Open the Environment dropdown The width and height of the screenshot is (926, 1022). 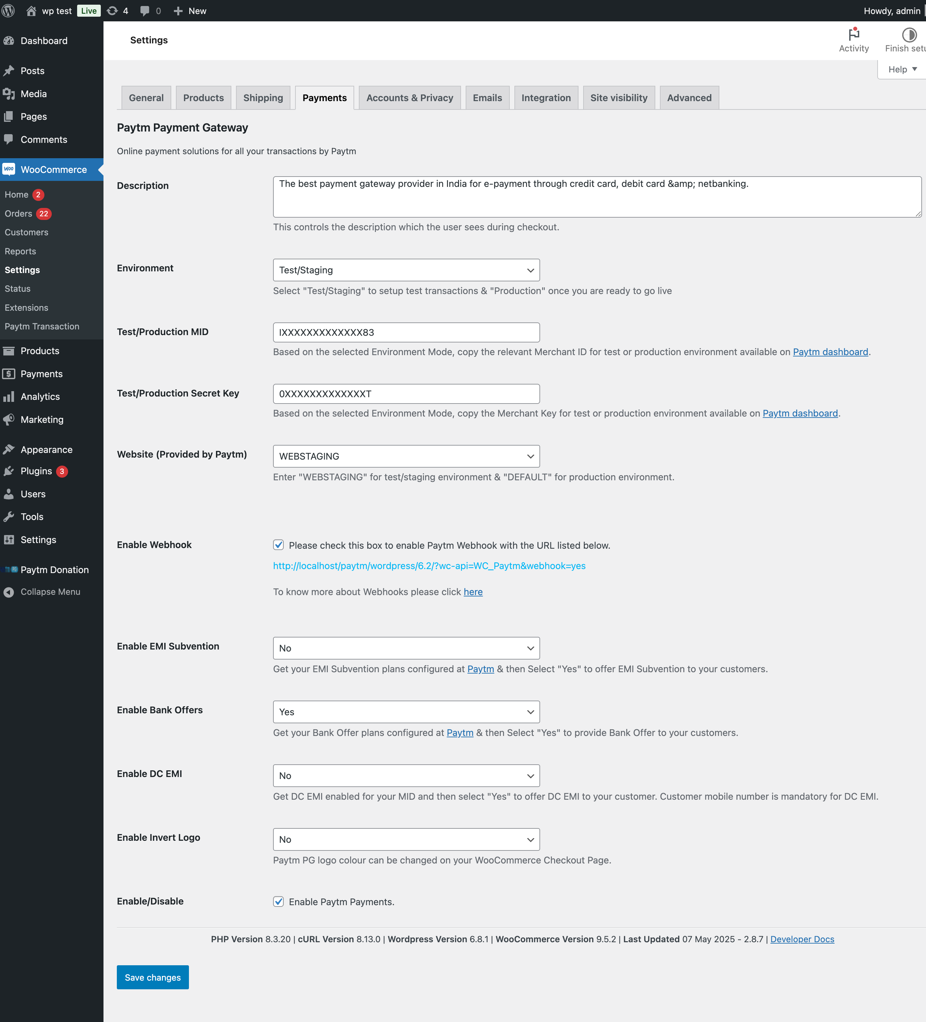coord(406,270)
